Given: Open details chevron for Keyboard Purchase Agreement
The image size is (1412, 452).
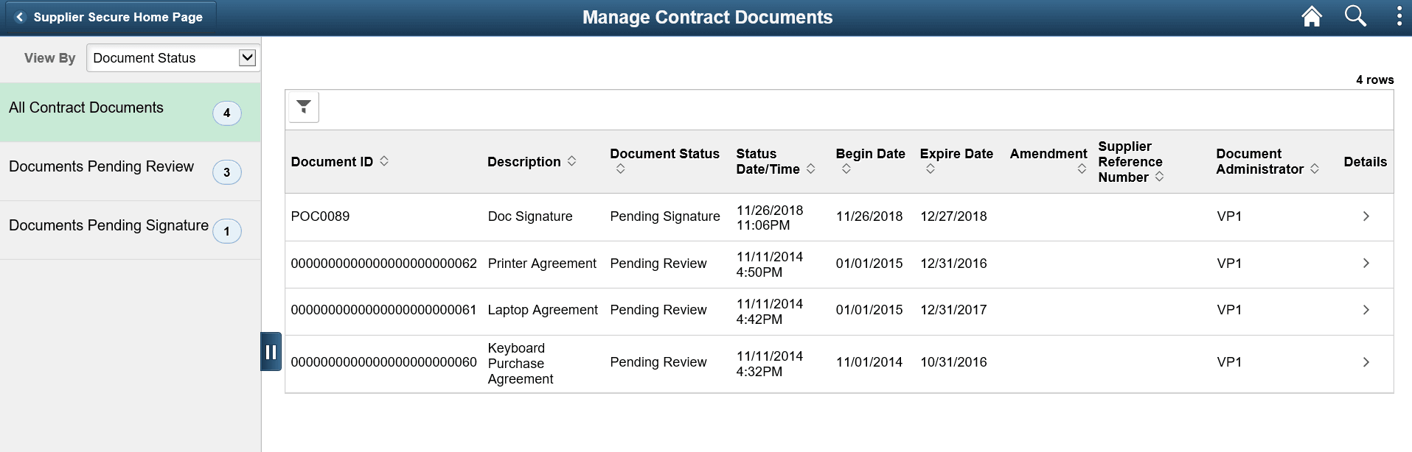Looking at the screenshot, I should coord(1366,362).
